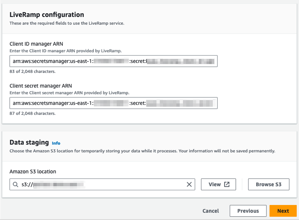Click the magnifying glass in the S3 field
This screenshot has width=299, height=220.
point(16,184)
